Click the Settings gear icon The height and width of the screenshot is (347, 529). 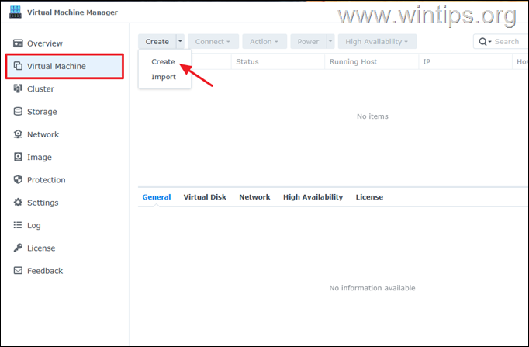pyautogui.click(x=18, y=202)
